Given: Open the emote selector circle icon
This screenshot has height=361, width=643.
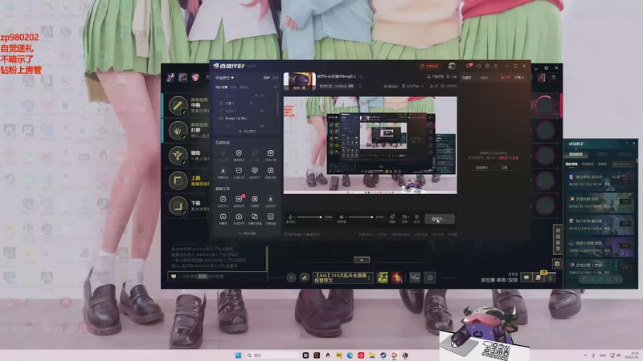Looking at the screenshot, I should point(430,278).
